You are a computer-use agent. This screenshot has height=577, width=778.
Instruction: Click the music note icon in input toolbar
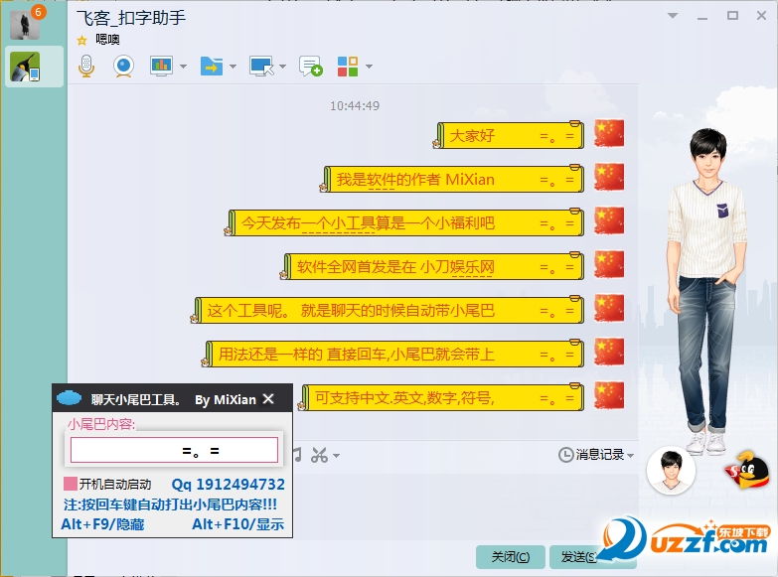[297, 455]
